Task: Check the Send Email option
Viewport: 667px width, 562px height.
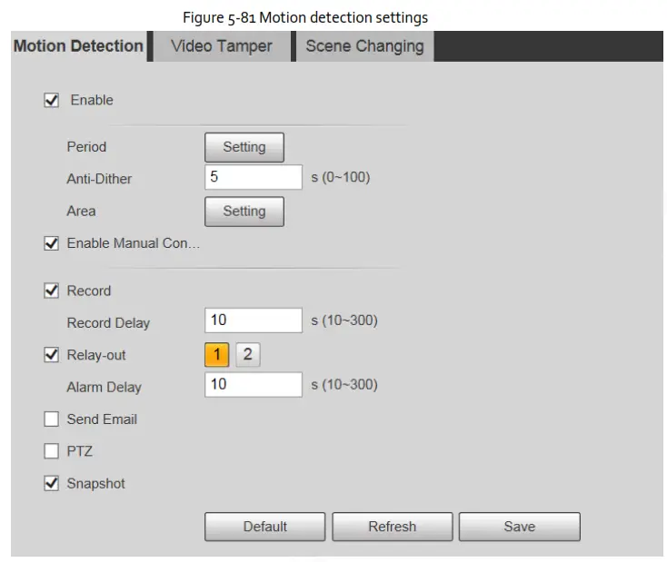Action: point(52,419)
